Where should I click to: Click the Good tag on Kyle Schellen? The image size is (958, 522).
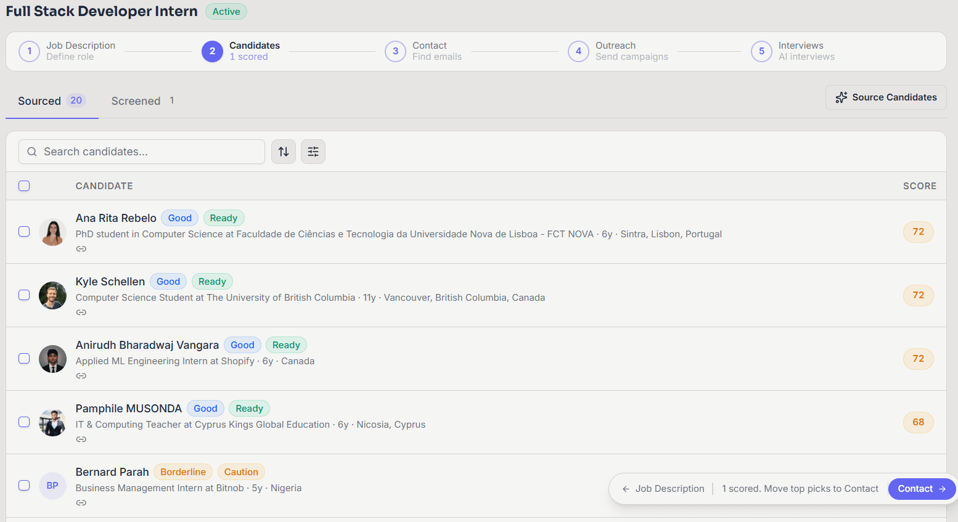coord(168,282)
